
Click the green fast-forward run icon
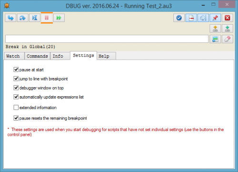tap(59, 18)
